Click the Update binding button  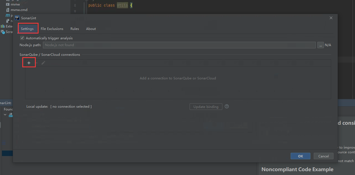206,107
